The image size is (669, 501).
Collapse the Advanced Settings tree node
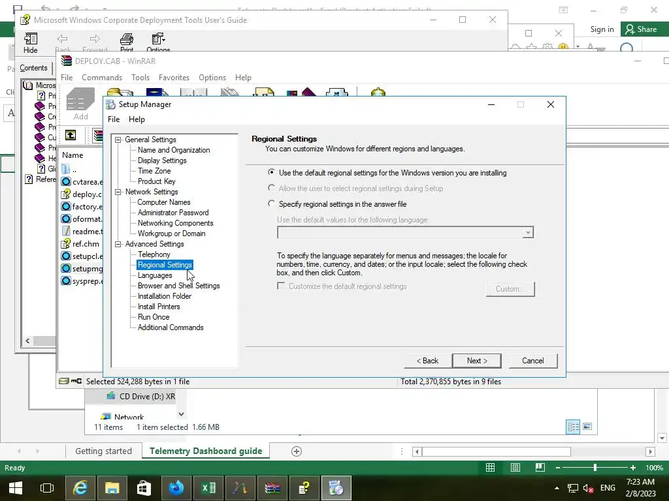click(118, 244)
